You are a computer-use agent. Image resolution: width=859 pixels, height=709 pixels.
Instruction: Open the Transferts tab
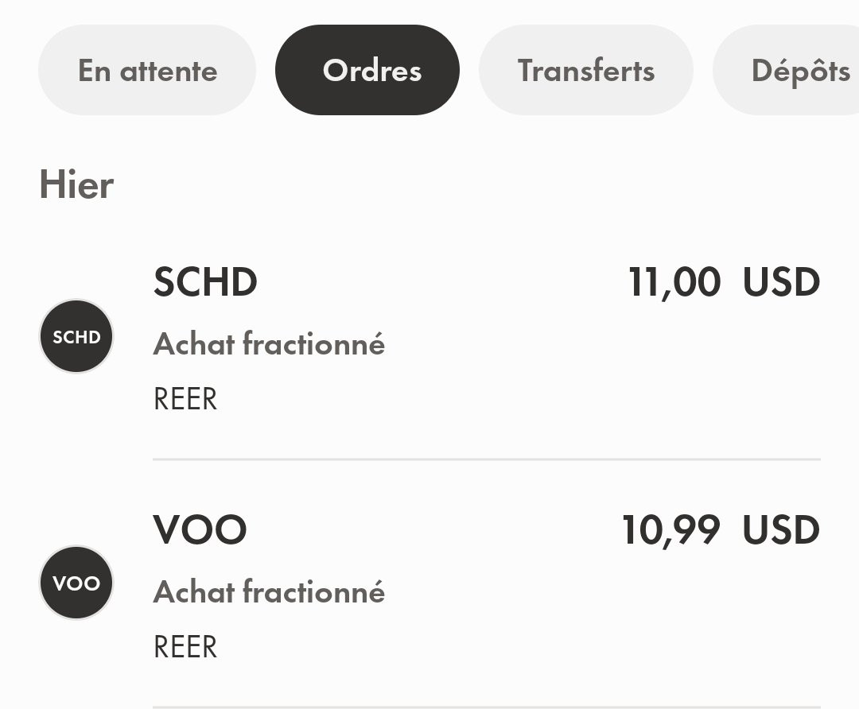click(x=586, y=71)
